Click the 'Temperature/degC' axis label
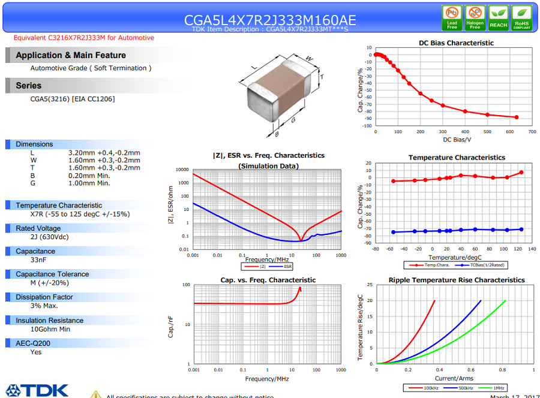The height and width of the screenshot is (398, 540). (455, 257)
